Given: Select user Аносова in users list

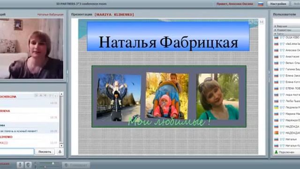Looking at the screenshot, I should [287, 50].
